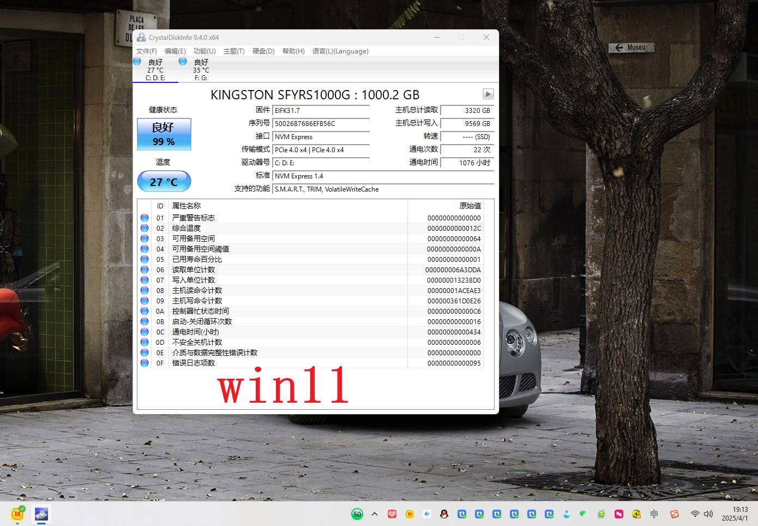
Task: Open the 文件(F) menu
Action: pos(146,51)
